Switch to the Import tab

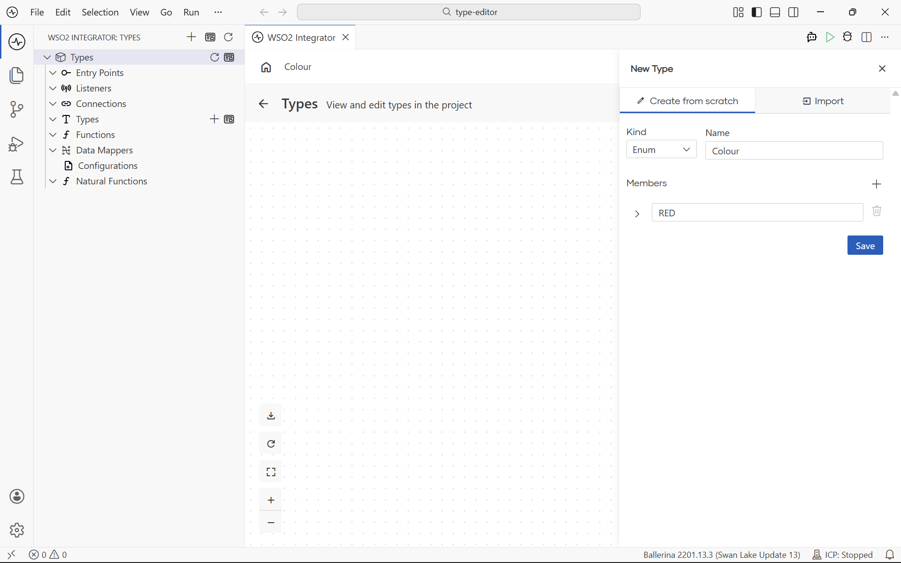823,101
